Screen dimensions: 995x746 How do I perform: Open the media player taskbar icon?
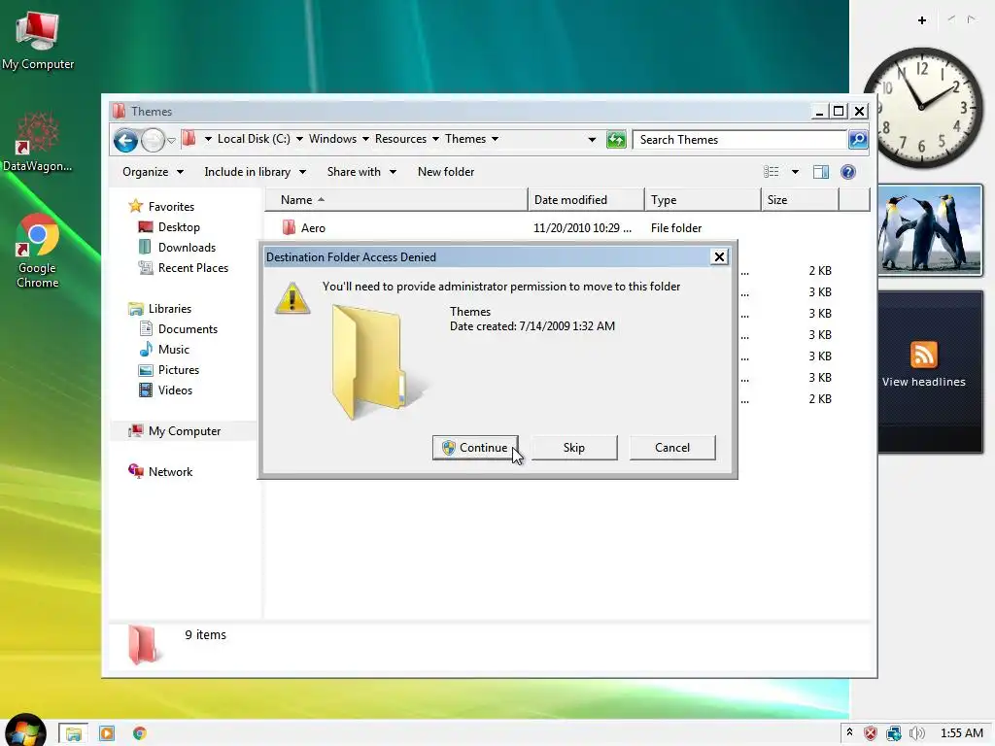pos(107,733)
